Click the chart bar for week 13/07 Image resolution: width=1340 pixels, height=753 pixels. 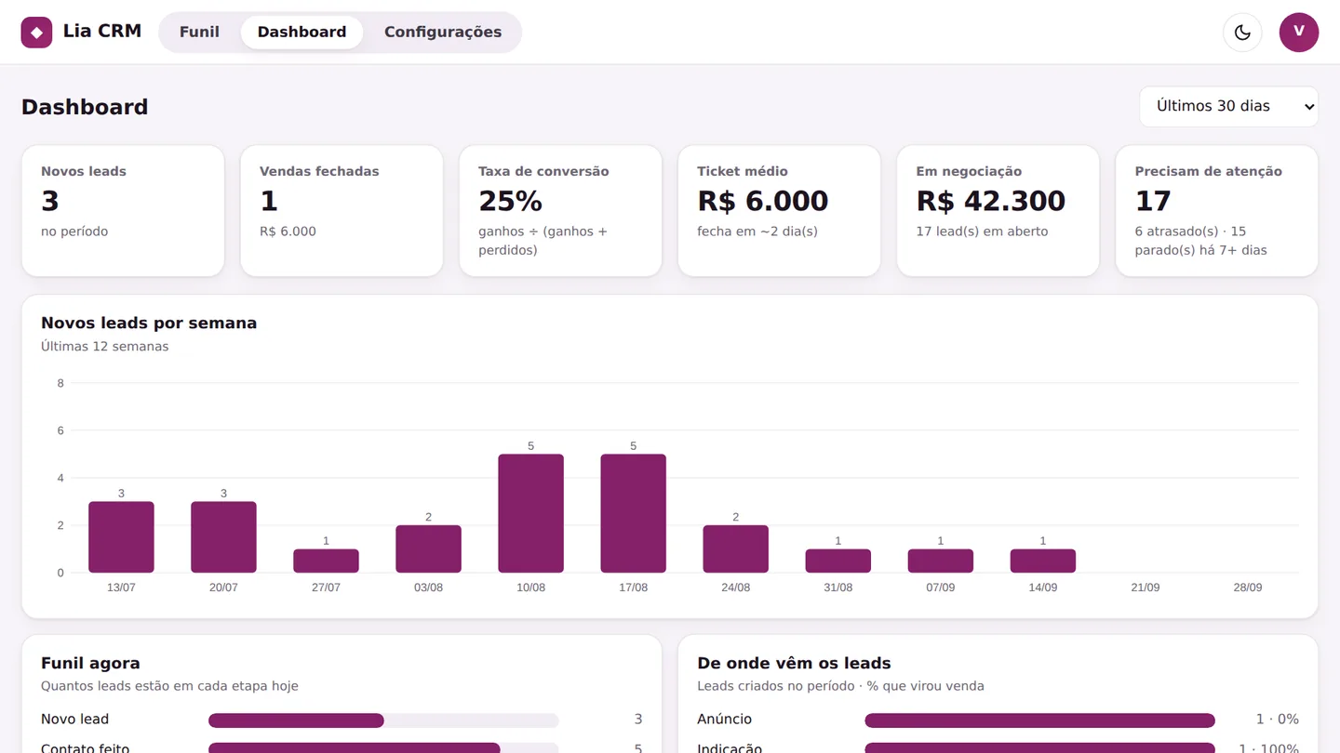[x=121, y=537]
